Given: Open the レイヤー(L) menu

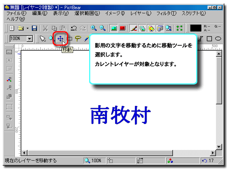Looking at the screenshot, I should [141, 13].
